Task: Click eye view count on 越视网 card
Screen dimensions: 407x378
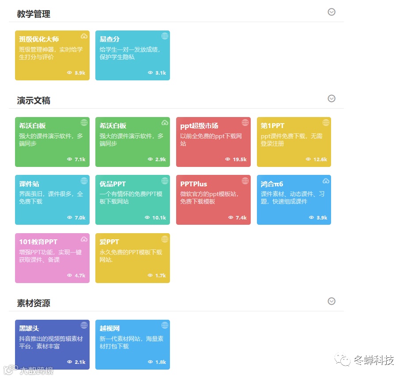Action: click(x=157, y=362)
